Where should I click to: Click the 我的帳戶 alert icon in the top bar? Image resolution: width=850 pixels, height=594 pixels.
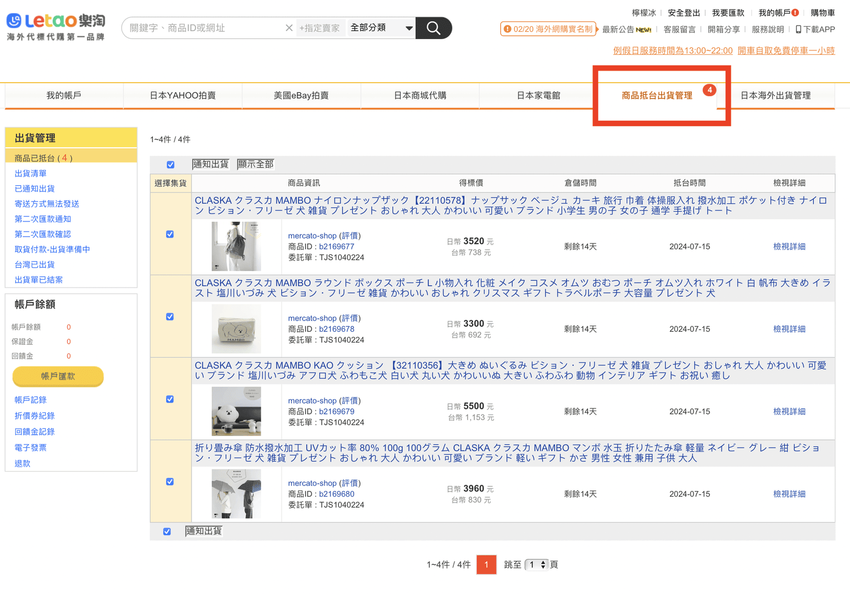pos(796,12)
